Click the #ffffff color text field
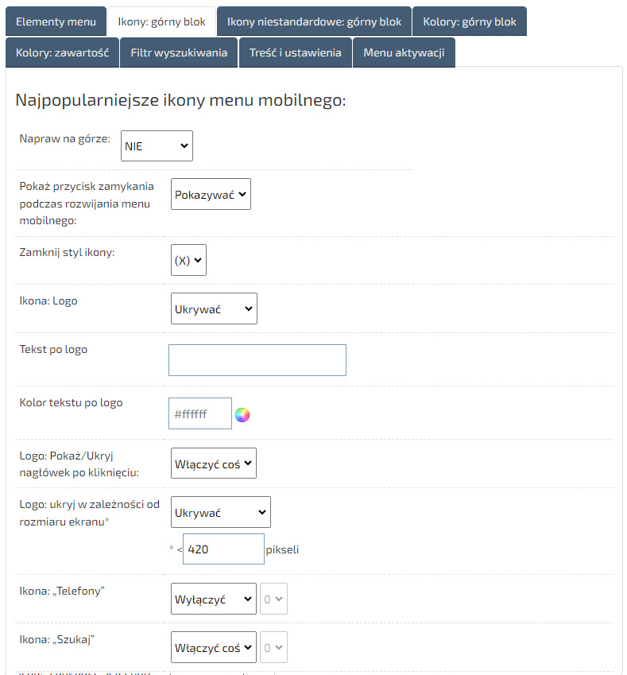 coord(199,413)
